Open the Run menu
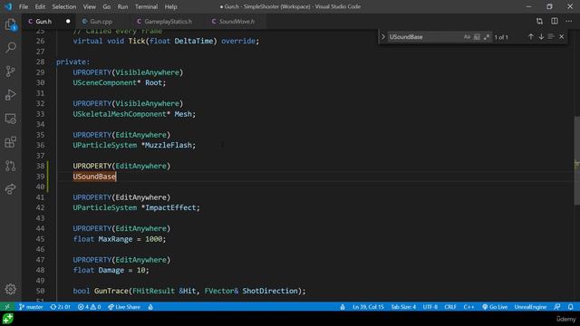Viewport: 580px width, 326px height. point(122,6)
